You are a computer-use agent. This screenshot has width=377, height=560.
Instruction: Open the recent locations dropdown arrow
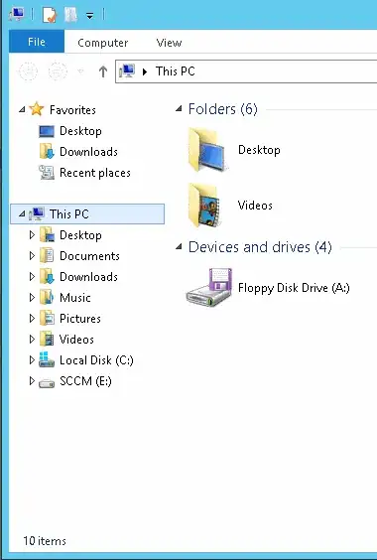(x=80, y=71)
